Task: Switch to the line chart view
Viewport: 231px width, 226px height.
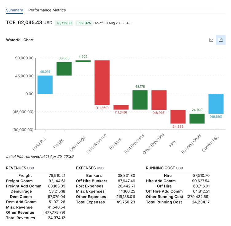Action: tap(211, 40)
